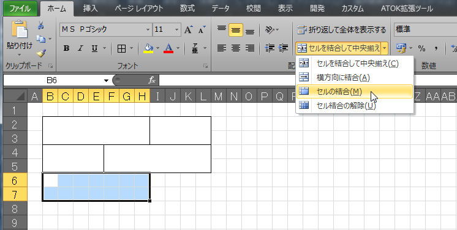Click the Name Box showing B6
Screen dimensions: 457x230
click(x=52, y=81)
